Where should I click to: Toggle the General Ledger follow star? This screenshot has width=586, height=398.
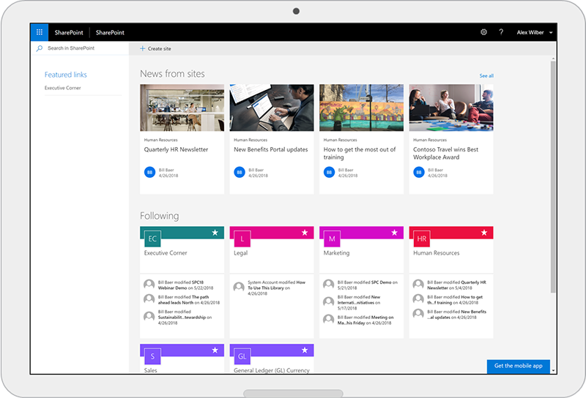(x=305, y=350)
